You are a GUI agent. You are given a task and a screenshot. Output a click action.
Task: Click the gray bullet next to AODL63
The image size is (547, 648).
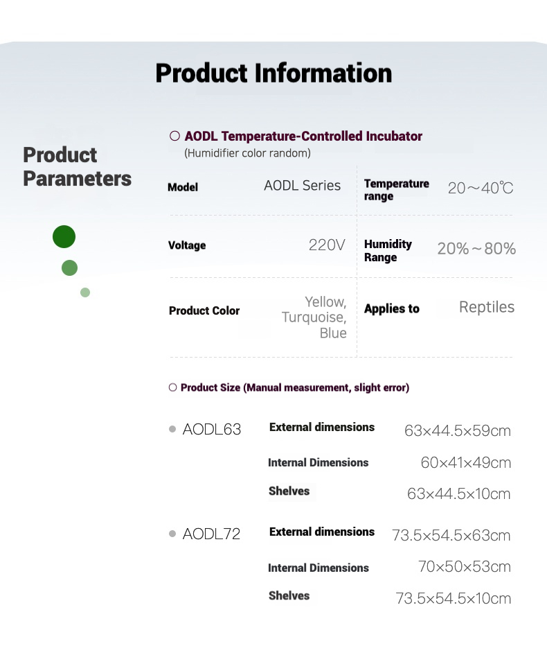coord(172,429)
